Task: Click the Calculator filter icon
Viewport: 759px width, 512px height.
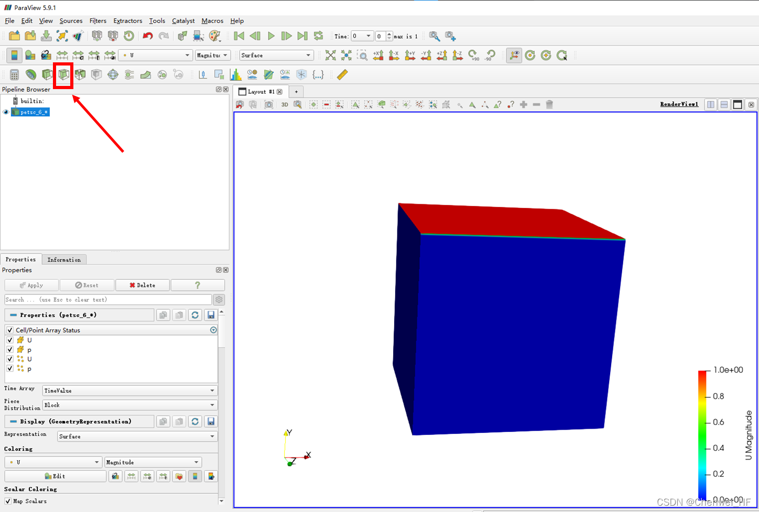Action: pos(14,74)
